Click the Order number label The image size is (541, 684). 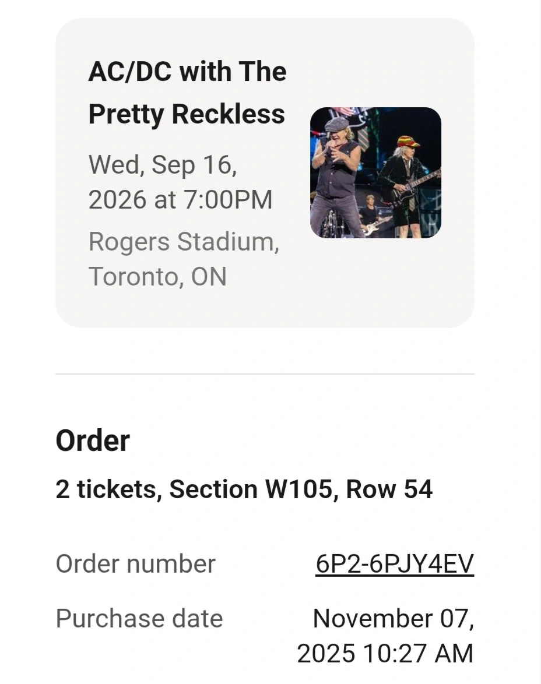click(x=135, y=564)
